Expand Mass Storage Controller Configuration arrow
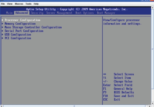Screen dimensions: 154x107 [x=2, y=27]
